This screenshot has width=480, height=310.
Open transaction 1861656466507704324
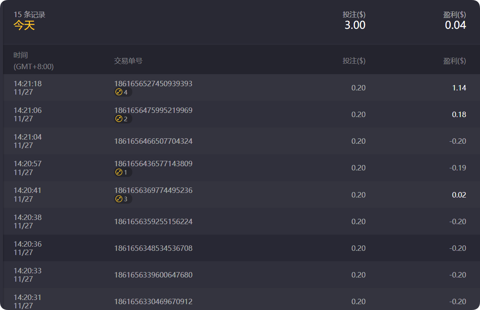pos(153,141)
